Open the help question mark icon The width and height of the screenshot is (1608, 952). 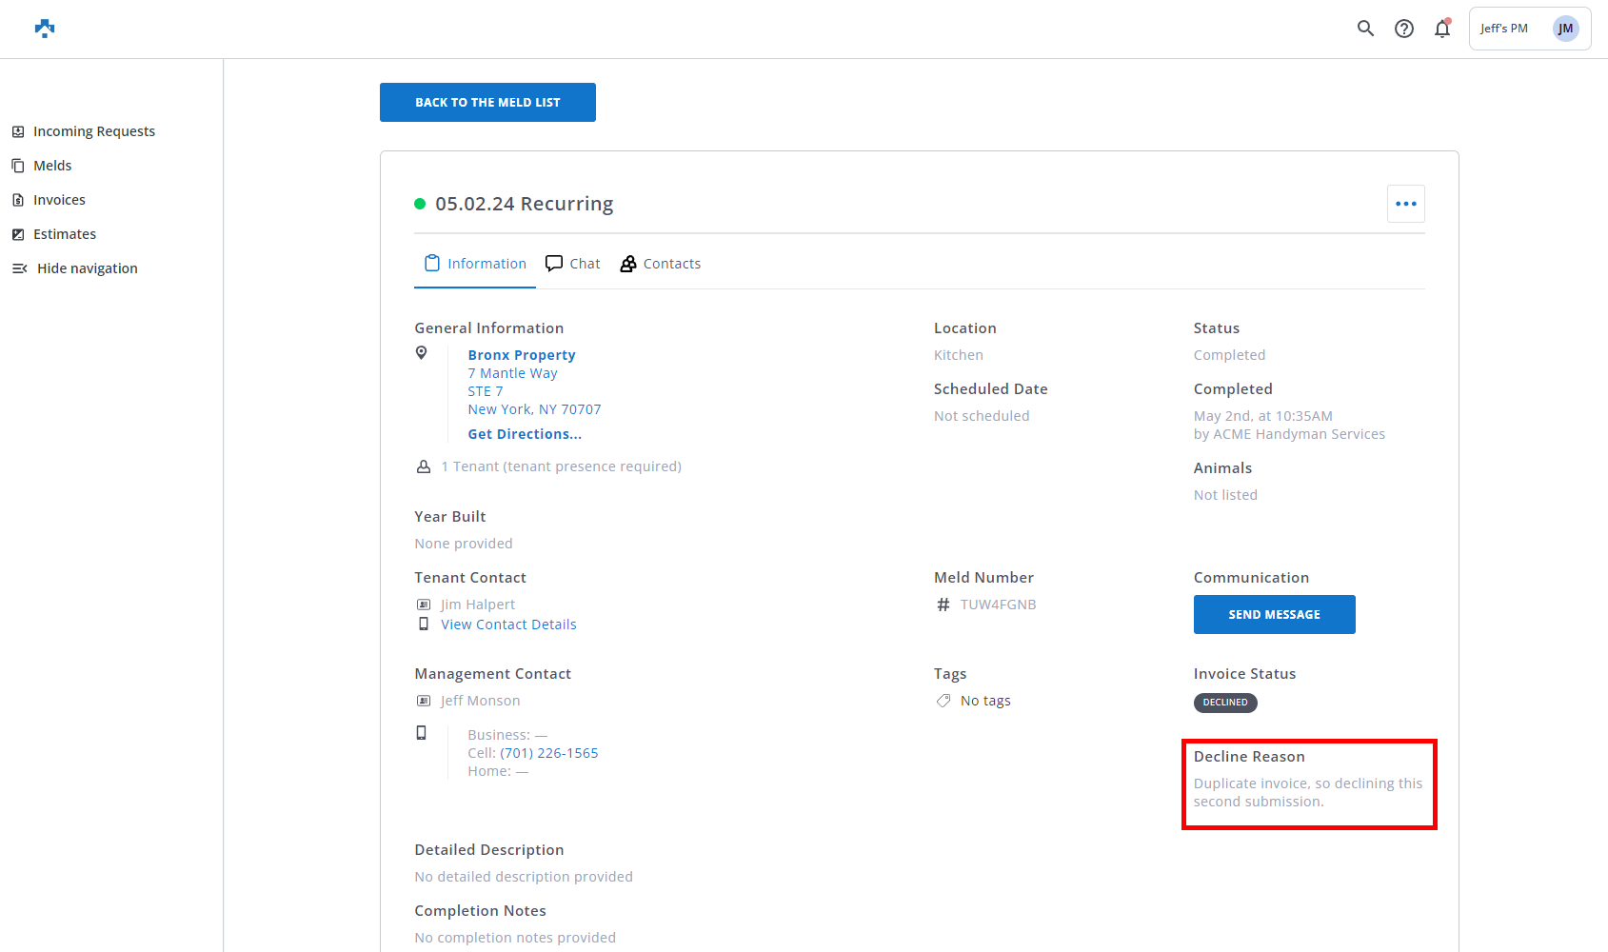1404,29
